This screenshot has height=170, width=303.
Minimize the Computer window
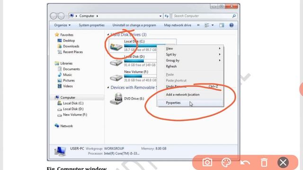(x=214, y=7)
